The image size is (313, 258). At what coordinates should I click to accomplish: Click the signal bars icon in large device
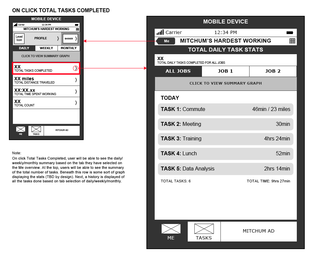click(x=160, y=32)
